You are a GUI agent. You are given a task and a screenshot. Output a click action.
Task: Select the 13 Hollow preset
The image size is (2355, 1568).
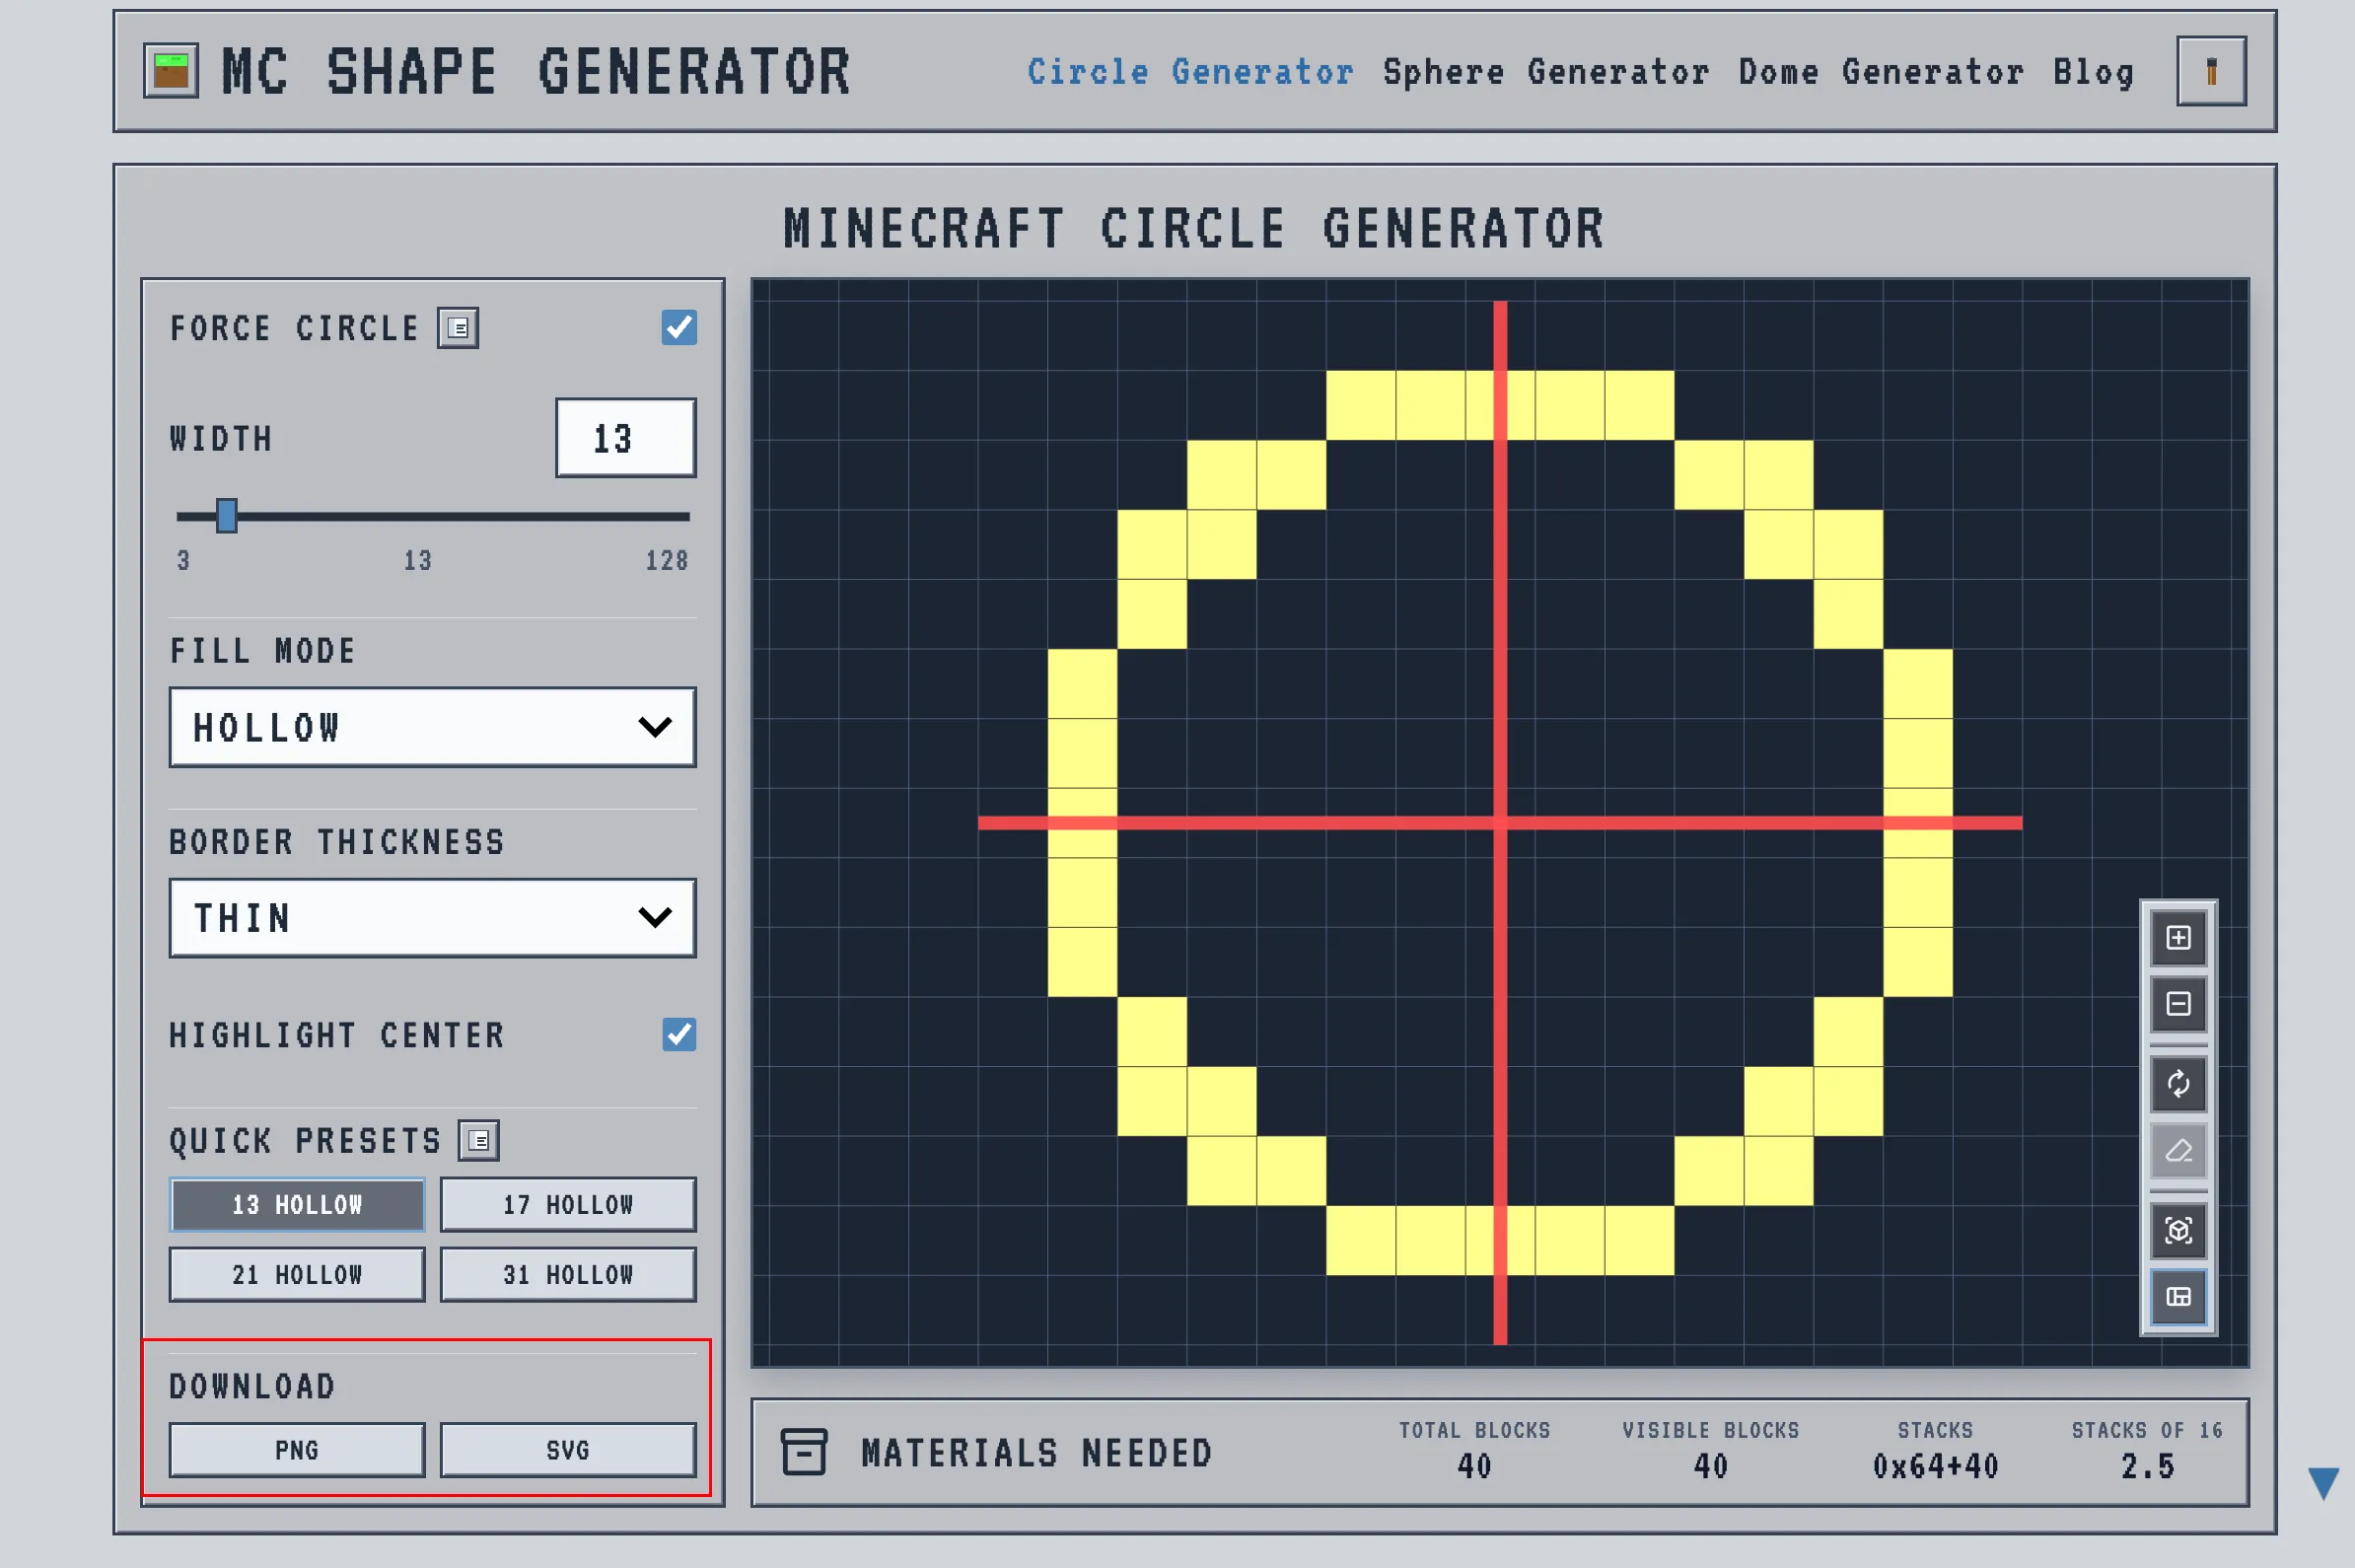[297, 1205]
